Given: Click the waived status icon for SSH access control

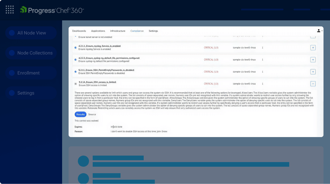Looking at the screenshot, I should pos(75,84).
